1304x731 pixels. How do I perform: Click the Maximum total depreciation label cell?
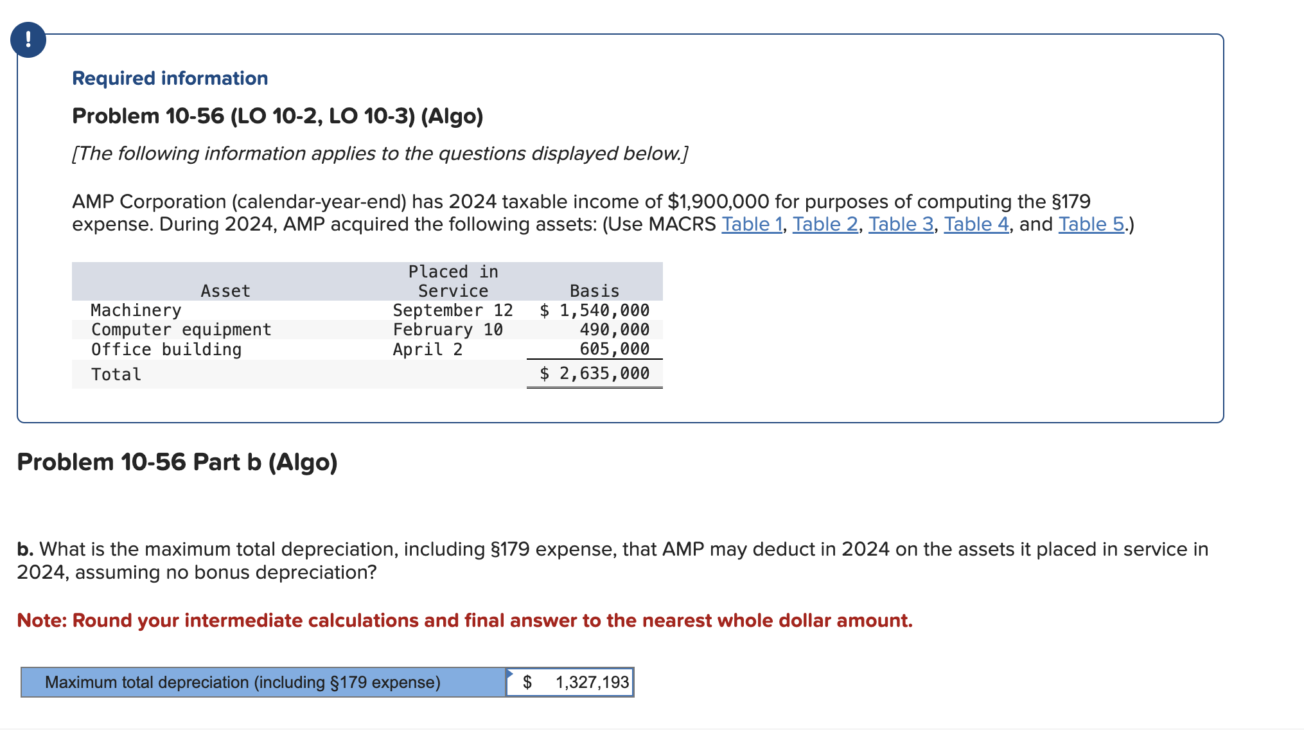(263, 682)
